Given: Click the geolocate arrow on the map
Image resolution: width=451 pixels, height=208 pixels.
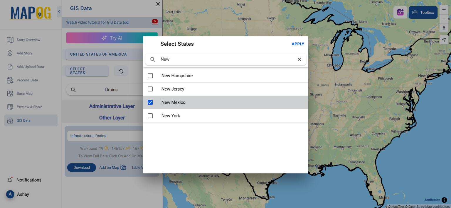Looking at the screenshot, I should 444,40.
